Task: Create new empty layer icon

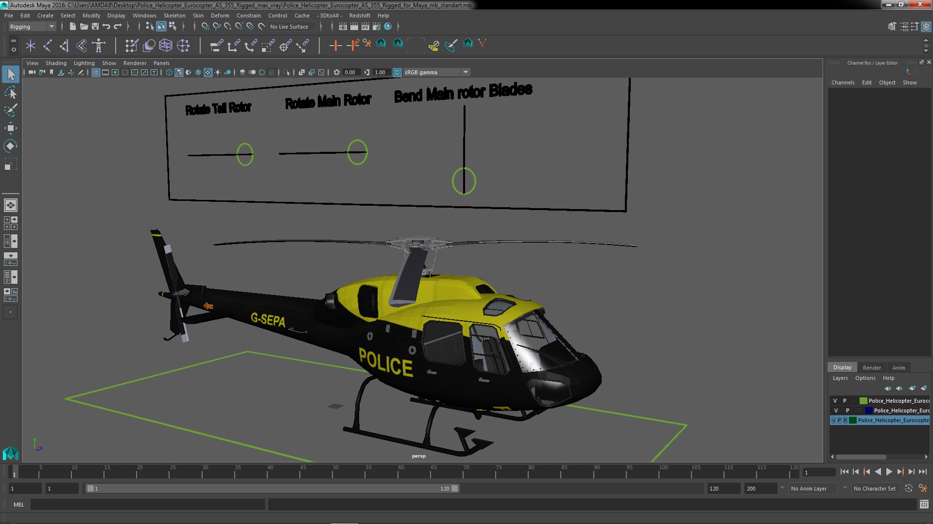Action: pyautogui.click(x=912, y=388)
